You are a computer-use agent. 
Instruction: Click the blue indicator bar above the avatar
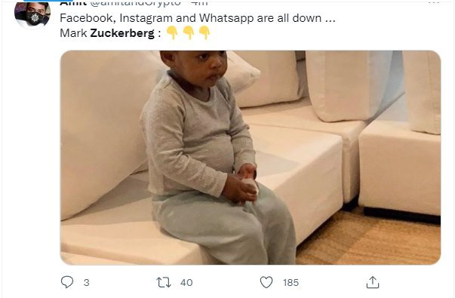[48, 1]
